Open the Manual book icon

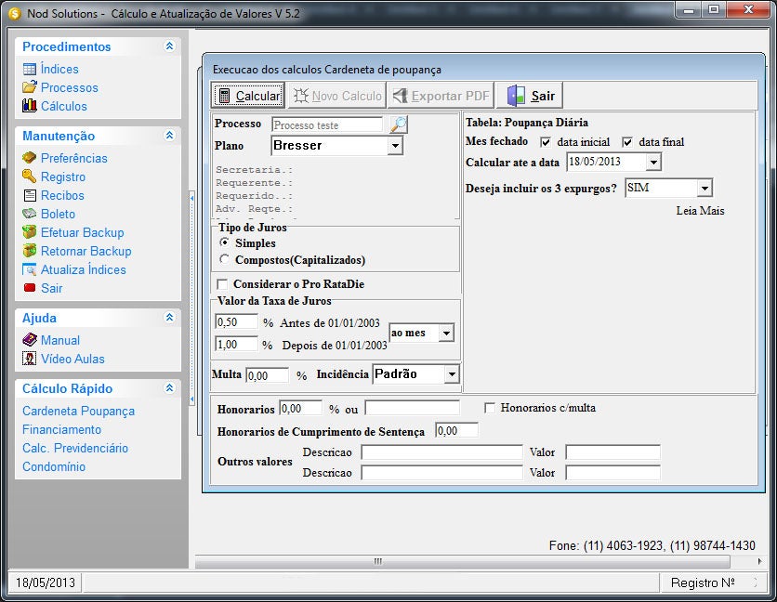click(30, 340)
